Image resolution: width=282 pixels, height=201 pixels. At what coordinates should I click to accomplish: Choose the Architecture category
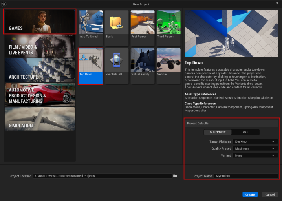point(40,70)
